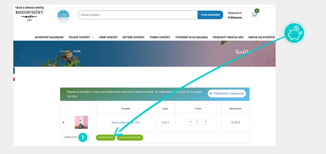This screenshot has height=154, width=326.
Task: Select the Turbo sviečky menu item
Action: pyautogui.click(x=160, y=37)
